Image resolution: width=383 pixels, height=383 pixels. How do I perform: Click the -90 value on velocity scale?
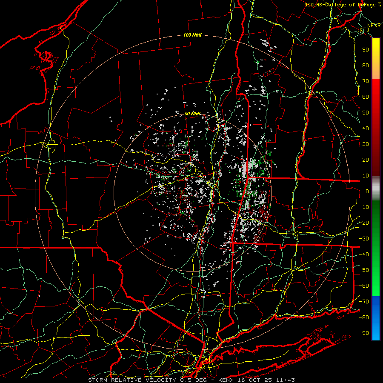pyautogui.click(x=364, y=333)
